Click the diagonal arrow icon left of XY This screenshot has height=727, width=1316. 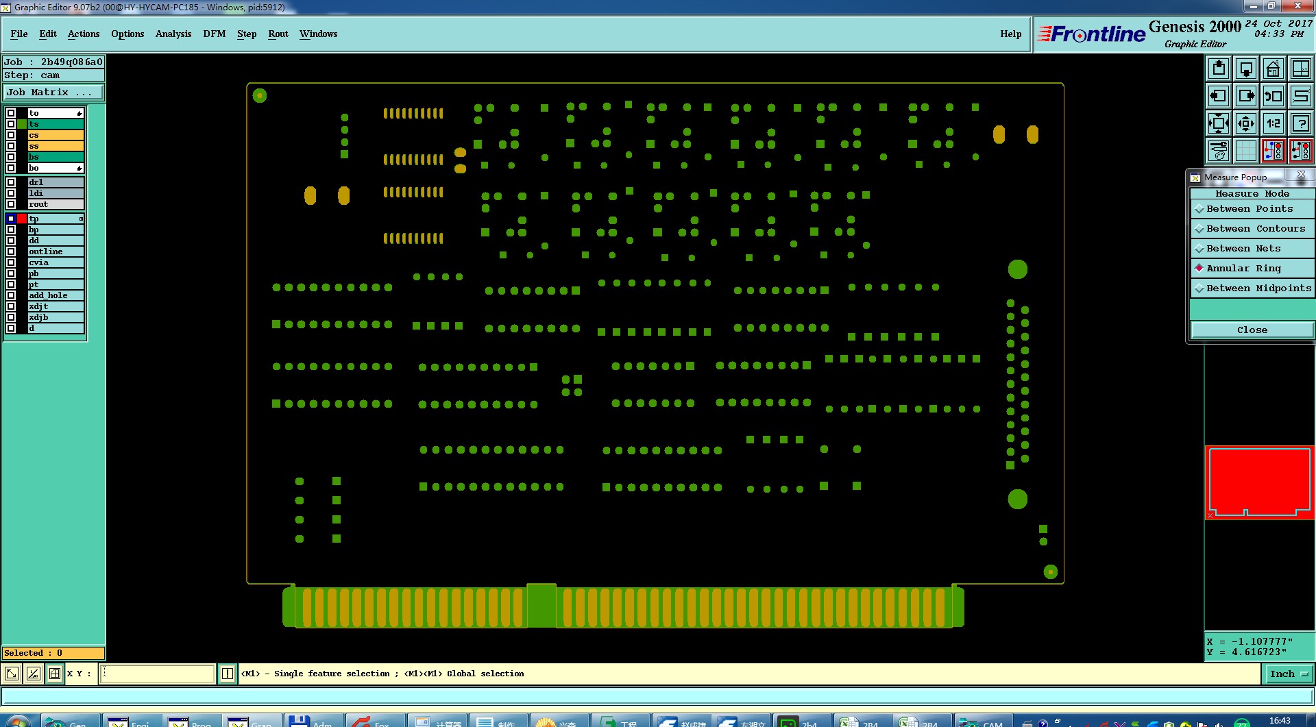click(x=12, y=674)
